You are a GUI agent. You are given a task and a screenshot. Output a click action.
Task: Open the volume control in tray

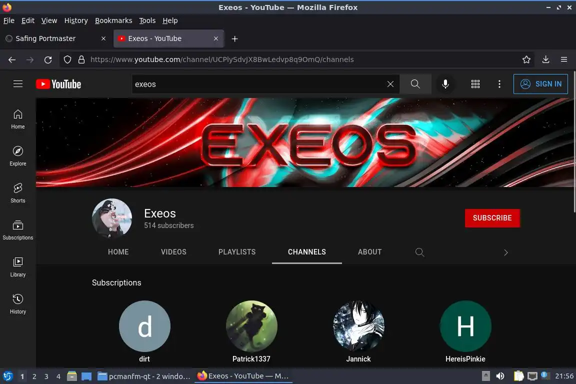(500, 376)
